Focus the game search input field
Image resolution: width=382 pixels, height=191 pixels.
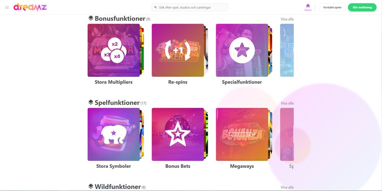(x=189, y=7)
